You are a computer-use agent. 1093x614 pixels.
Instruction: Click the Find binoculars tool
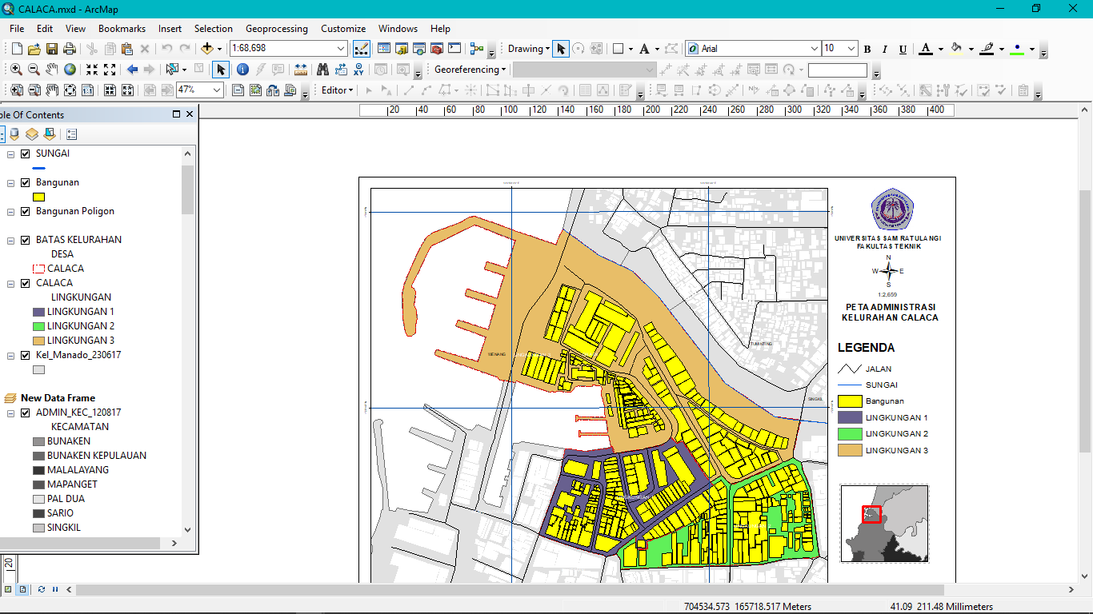point(323,70)
